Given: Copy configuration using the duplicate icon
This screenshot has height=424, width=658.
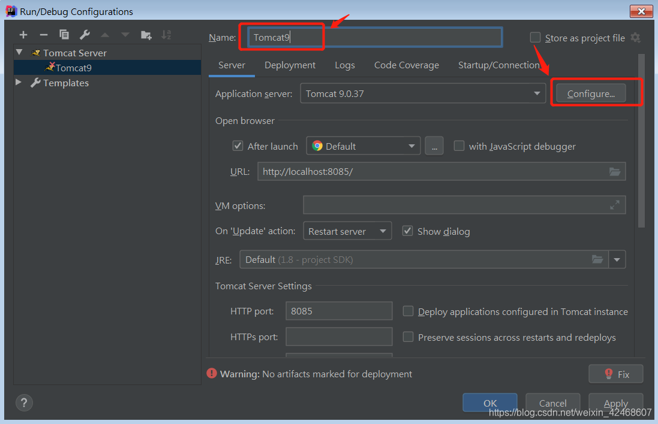Looking at the screenshot, I should click(x=64, y=35).
